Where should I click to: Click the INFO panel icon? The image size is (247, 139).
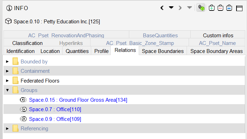(x=9, y=8)
